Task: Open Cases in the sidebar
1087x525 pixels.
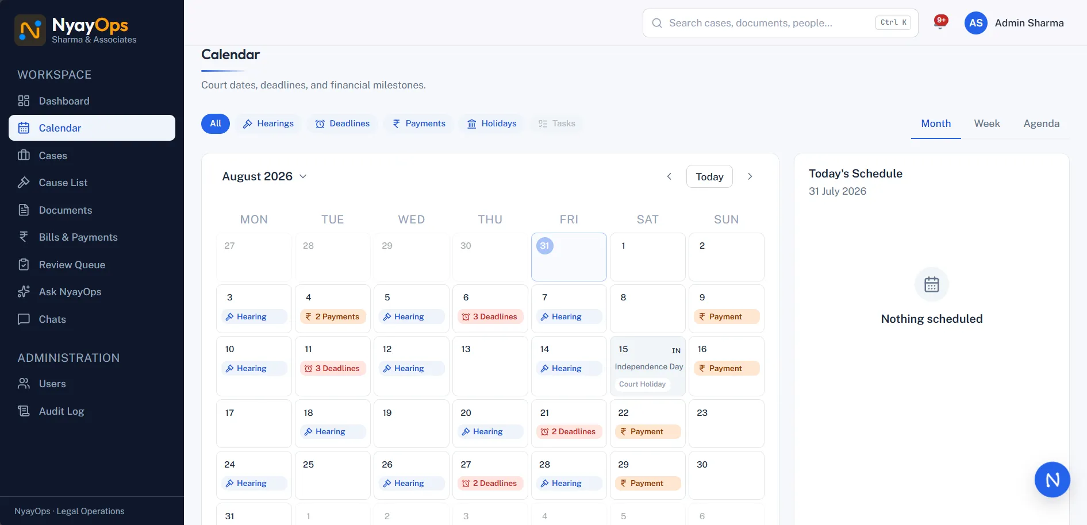Action: point(92,156)
